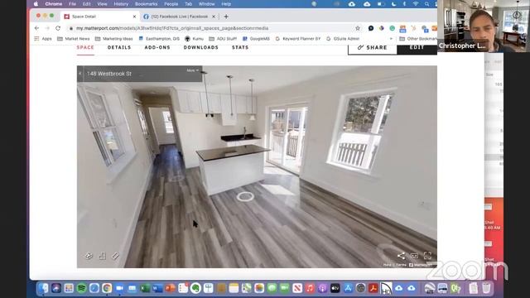Image resolution: width=530 pixels, height=298 pixels.
Task: Click the SHARE button
Action: [x=372, y=48]
